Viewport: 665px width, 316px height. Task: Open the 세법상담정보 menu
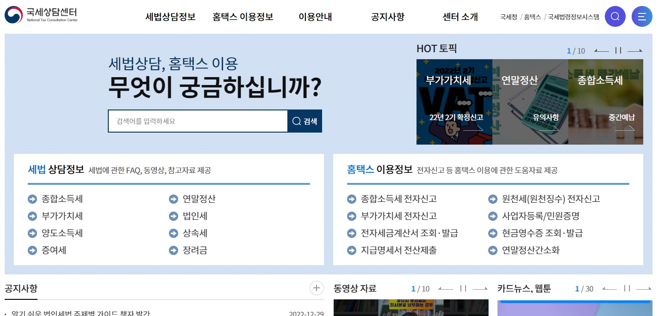coord(171,17)
